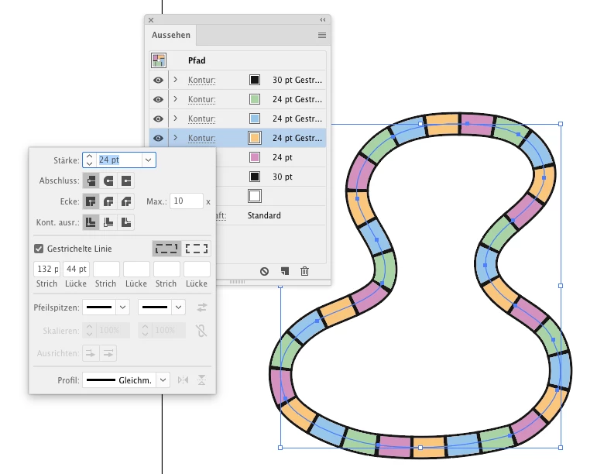Screen dimensions: 597x474
Task: Click the Standard opacity value
Action: coord(264,215)
